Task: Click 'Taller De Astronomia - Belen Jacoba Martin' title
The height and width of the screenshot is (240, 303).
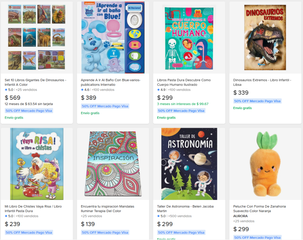Action: 185,209
